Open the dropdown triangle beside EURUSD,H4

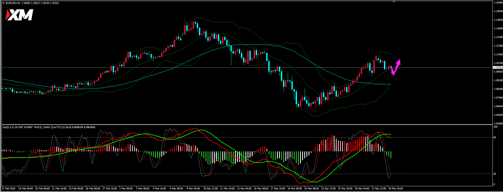[x=3, y=3]
